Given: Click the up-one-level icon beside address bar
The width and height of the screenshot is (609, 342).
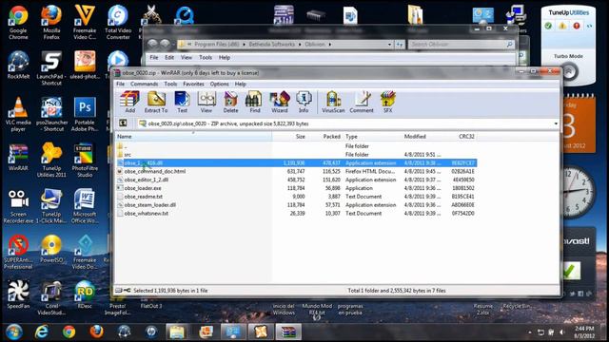Looking at the screenshot, I should (123, 123).
